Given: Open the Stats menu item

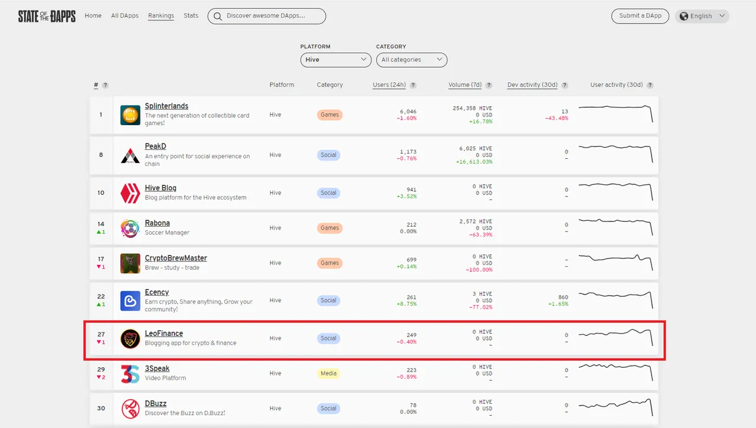Looking at the screenshot, I should (191, 16).
